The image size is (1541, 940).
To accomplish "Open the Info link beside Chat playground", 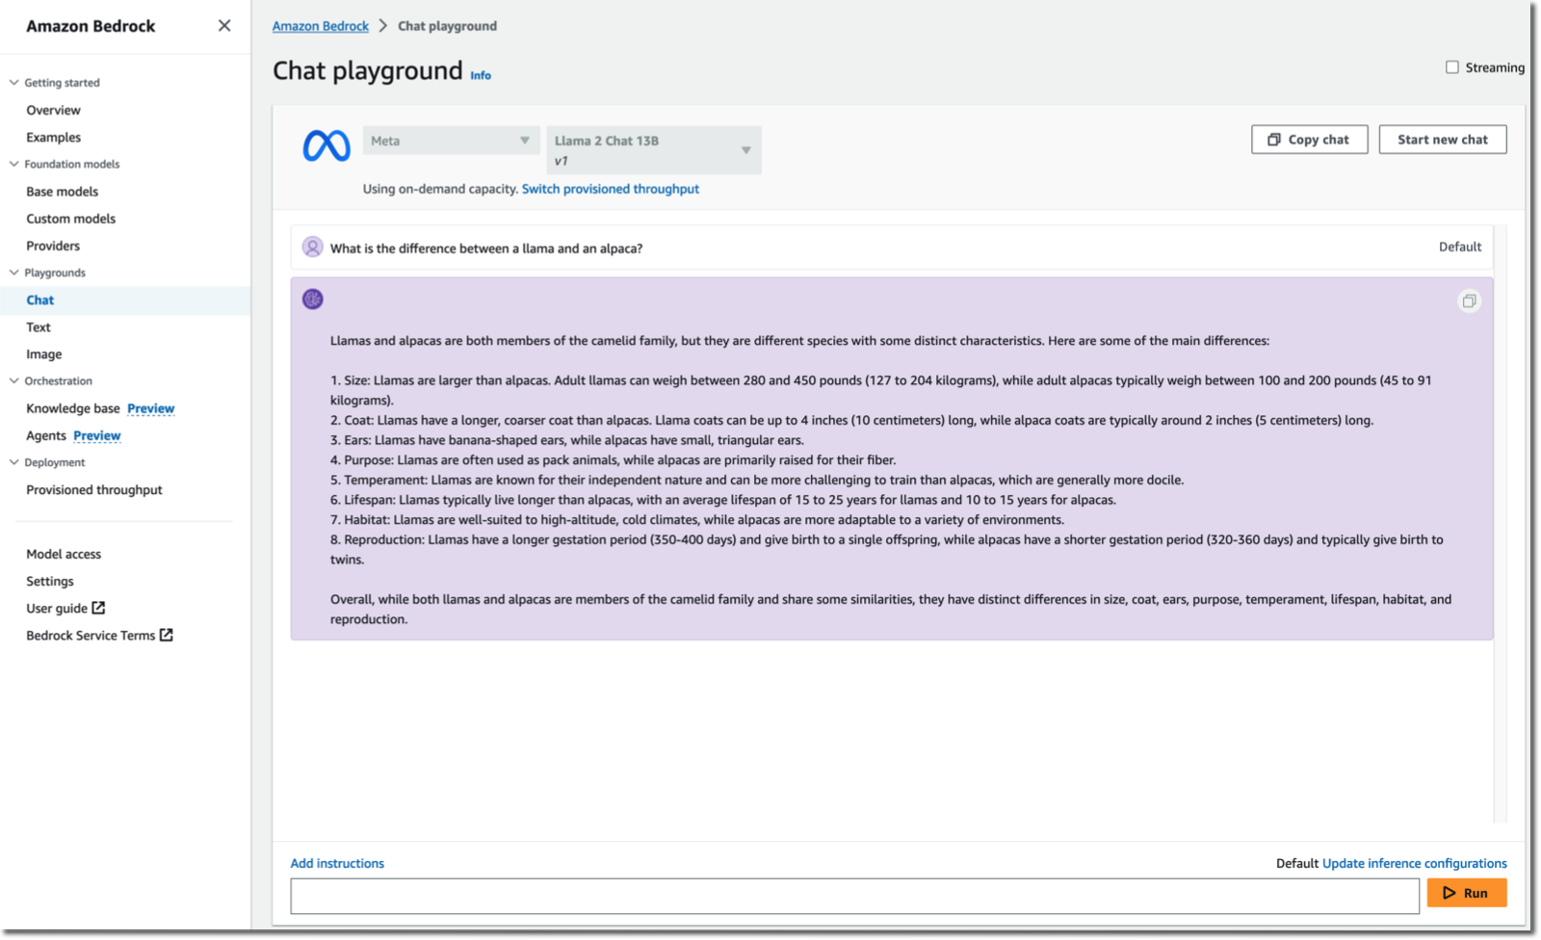I will pyautogui.click(x=481, y=75).
